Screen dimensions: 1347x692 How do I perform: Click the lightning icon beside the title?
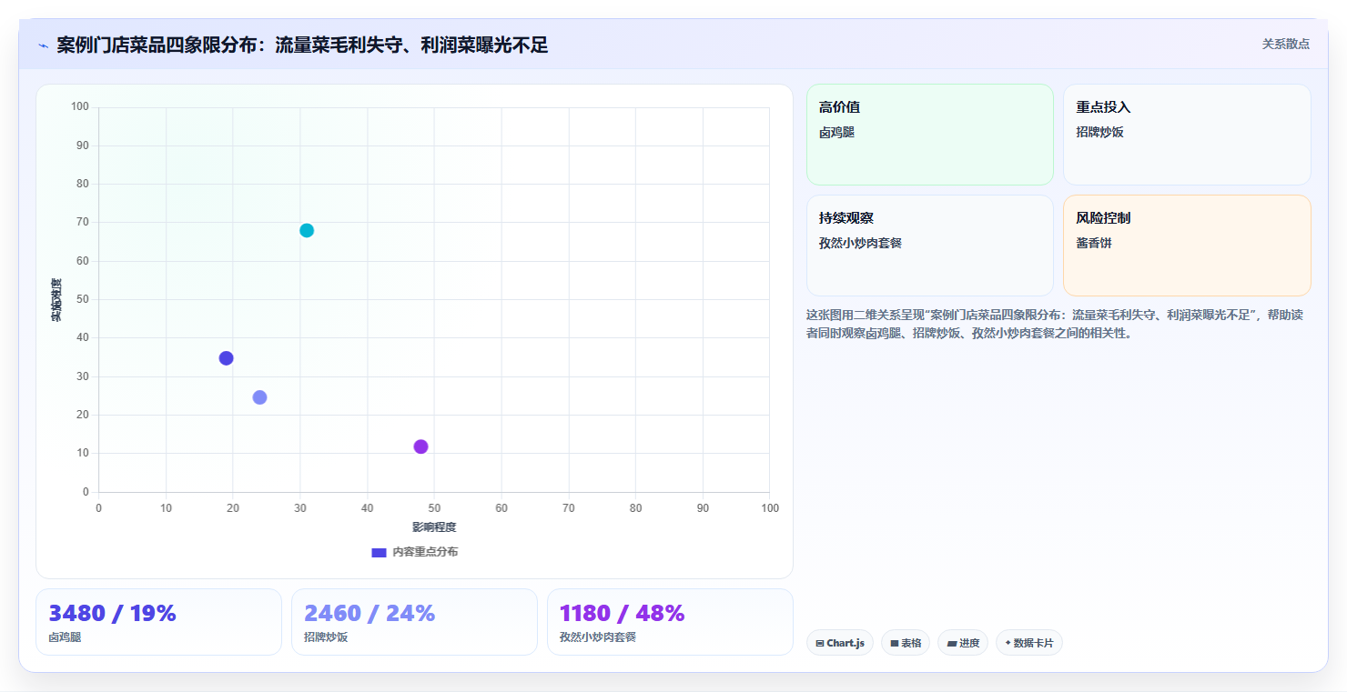pyautogui.click(x=44, y=45)
